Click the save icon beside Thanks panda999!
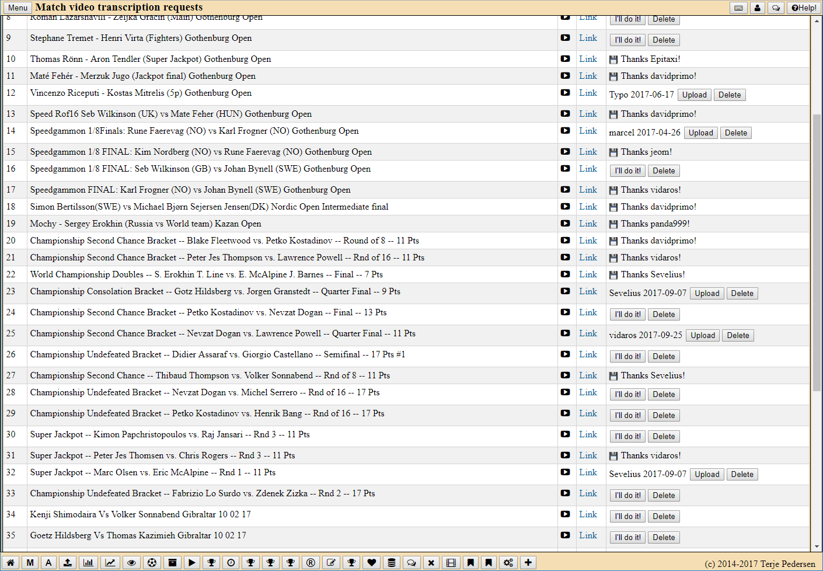The width and height of the screenshot is (823, 571). pyautogui.click(x=613, y=224)
